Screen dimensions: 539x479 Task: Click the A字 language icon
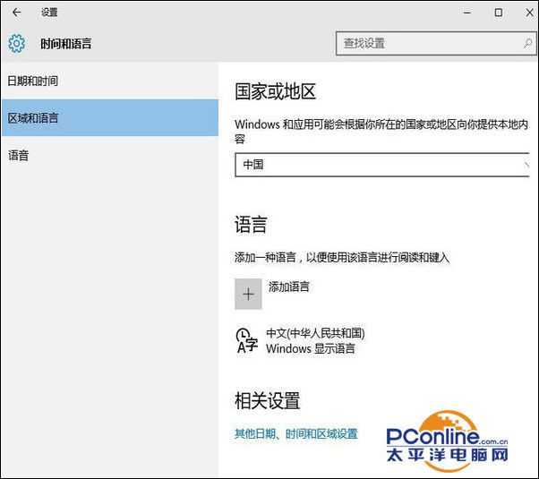[x=246, y=340]
